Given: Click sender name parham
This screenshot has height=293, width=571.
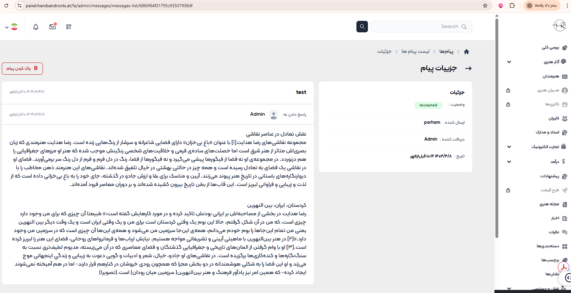Looking at the screenshot, I should pos(432,122).
